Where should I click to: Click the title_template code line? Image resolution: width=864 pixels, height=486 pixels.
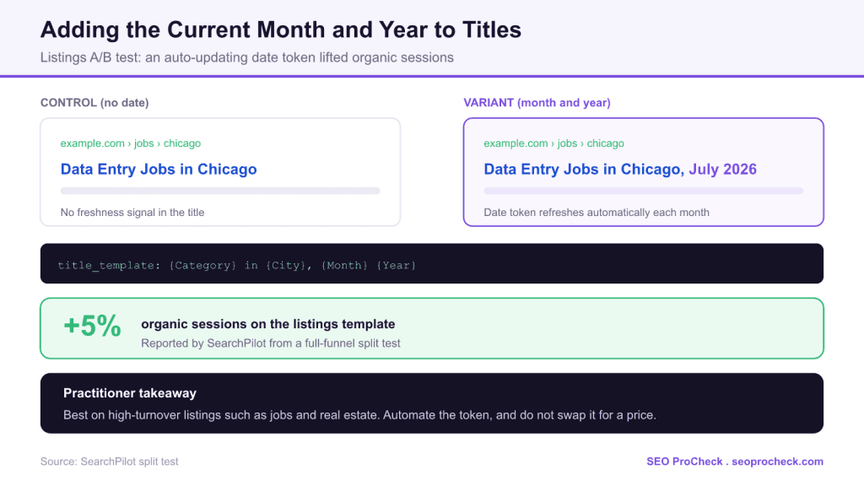pyautogui.click(x=237, y=265)
